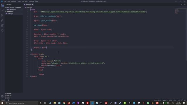Open the Help menu

(x=37, y=1)
